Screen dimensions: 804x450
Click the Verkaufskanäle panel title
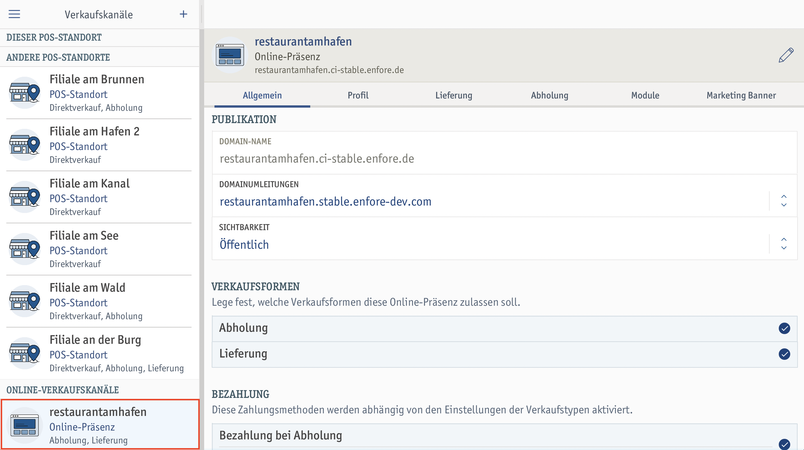pos(99,15)
